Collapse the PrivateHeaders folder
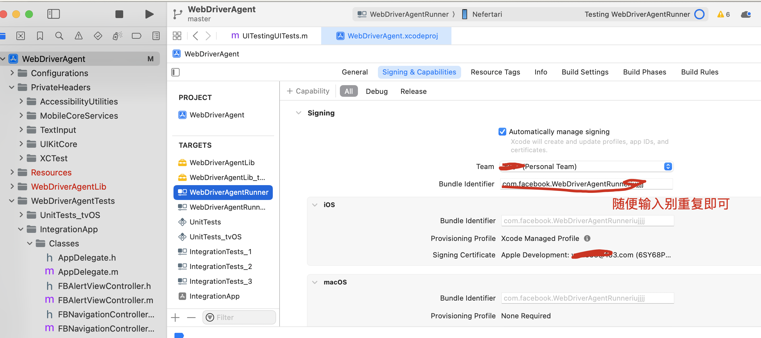 tap(12, 87)
